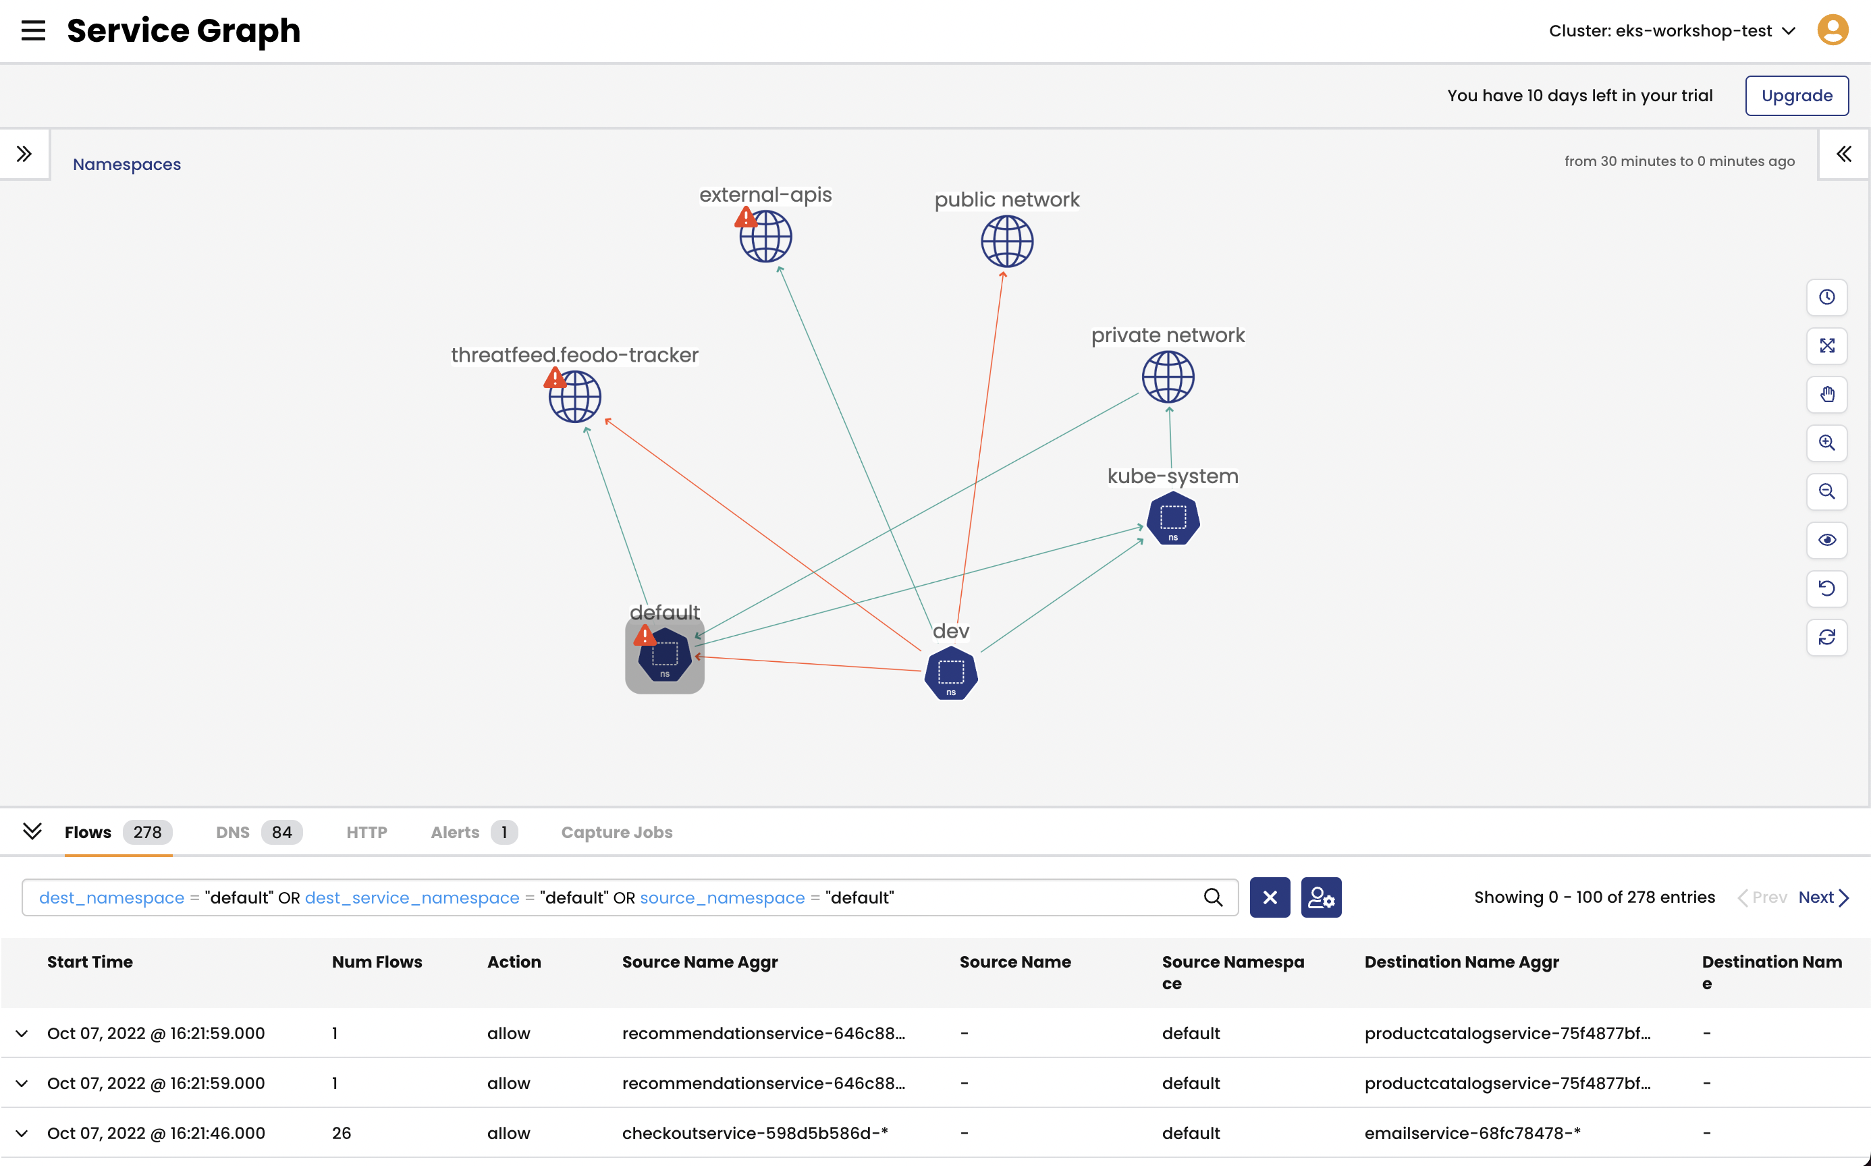
Task: Zoom in on the graph
Action: 1826,443
